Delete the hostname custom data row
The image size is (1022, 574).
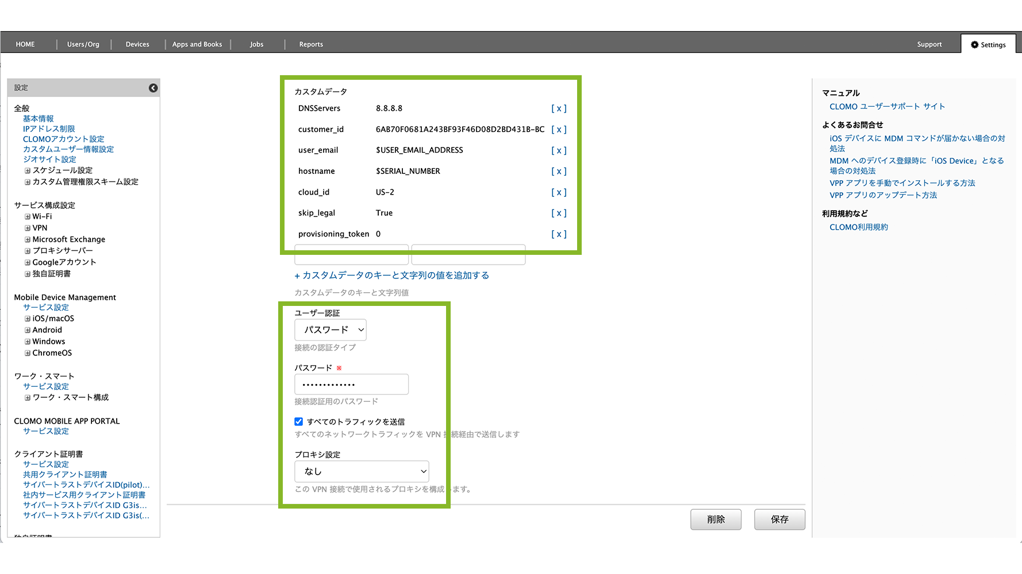coord(558,171)
